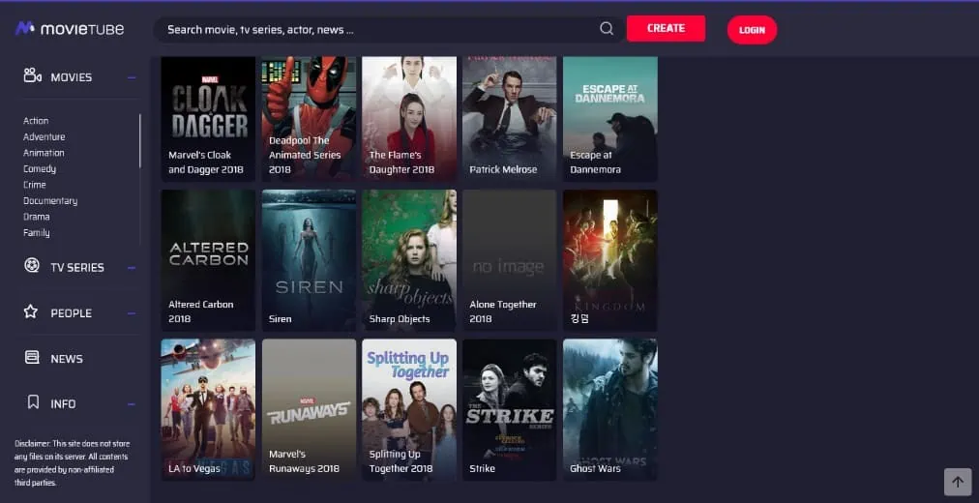Click the scroll-to-top arrow button
The width and height of the screenshot is (979, 503).
[957, 482]
